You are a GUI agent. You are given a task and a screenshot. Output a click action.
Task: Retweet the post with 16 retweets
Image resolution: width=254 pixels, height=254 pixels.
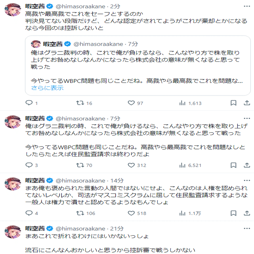80,103
